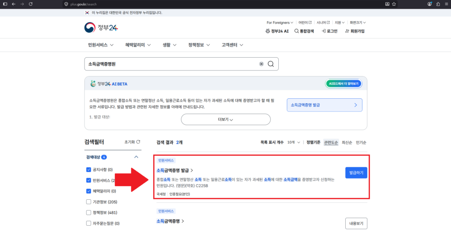Check 기관정보 (205) checkbox
Viewport: 451px width, 231px height.
point(89,201)
